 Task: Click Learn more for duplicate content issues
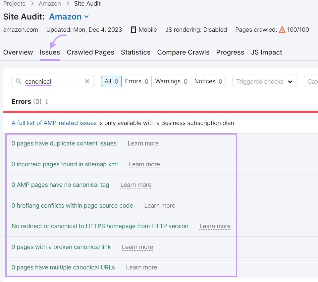coord(143,143)
